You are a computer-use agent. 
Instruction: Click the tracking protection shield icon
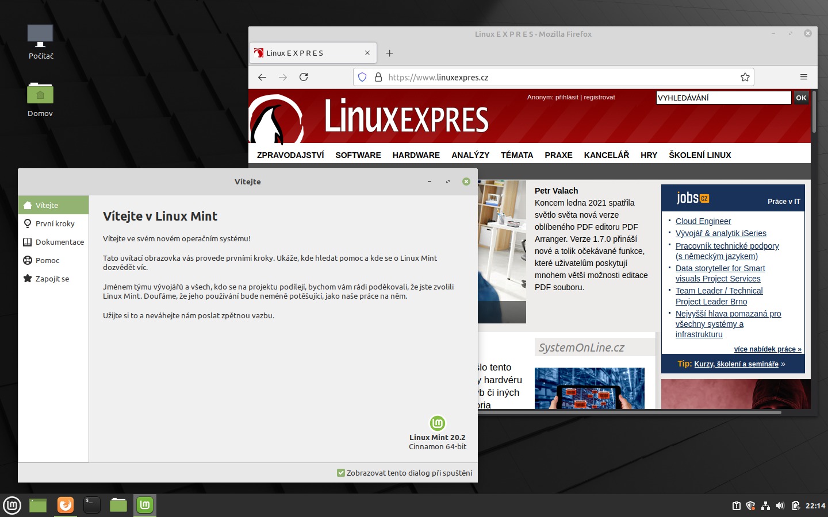coord(362,77)
